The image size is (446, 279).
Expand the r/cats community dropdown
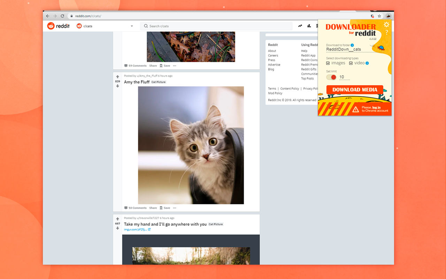click(132, 26)
